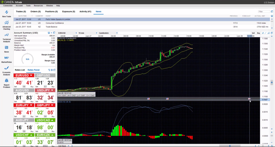Open the Rates Panel settings gear
The image size is (275, 147).
coord(52,70)
